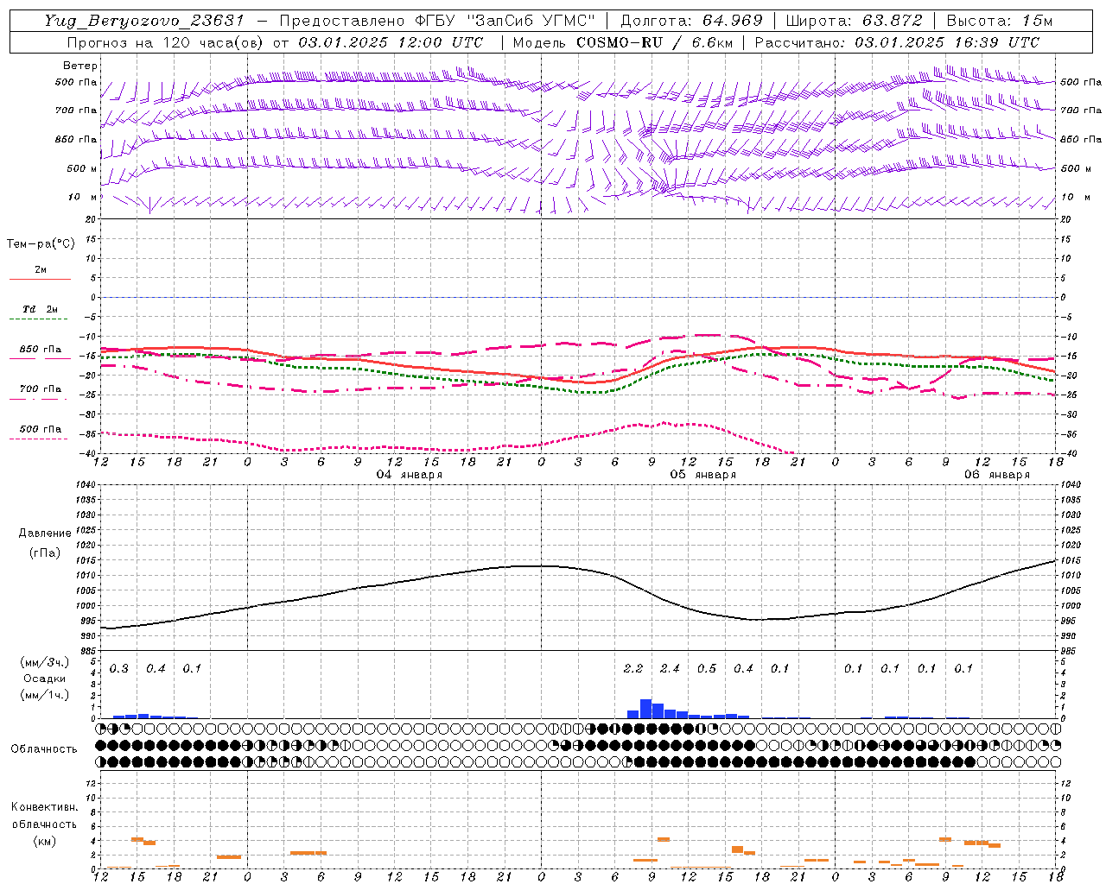Click the 10 м wind level label on left

point(82,198)
